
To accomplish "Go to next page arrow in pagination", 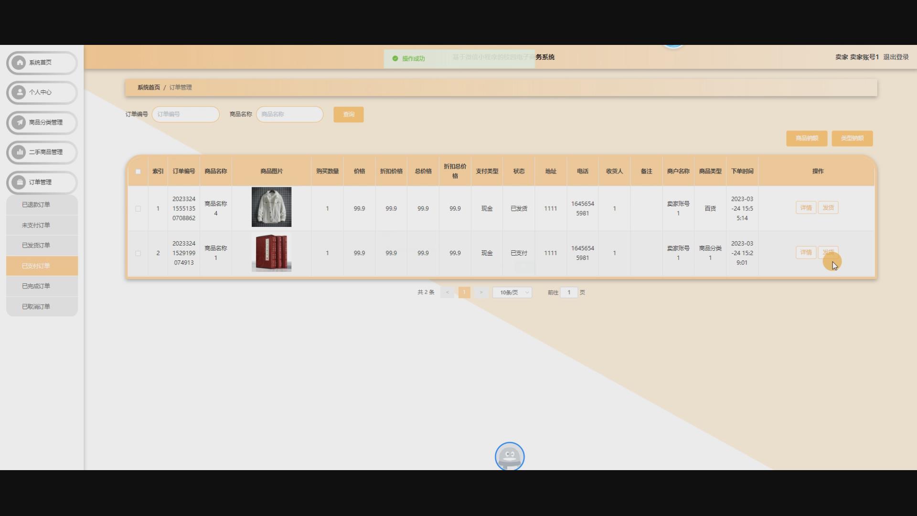I will [481, 292].
